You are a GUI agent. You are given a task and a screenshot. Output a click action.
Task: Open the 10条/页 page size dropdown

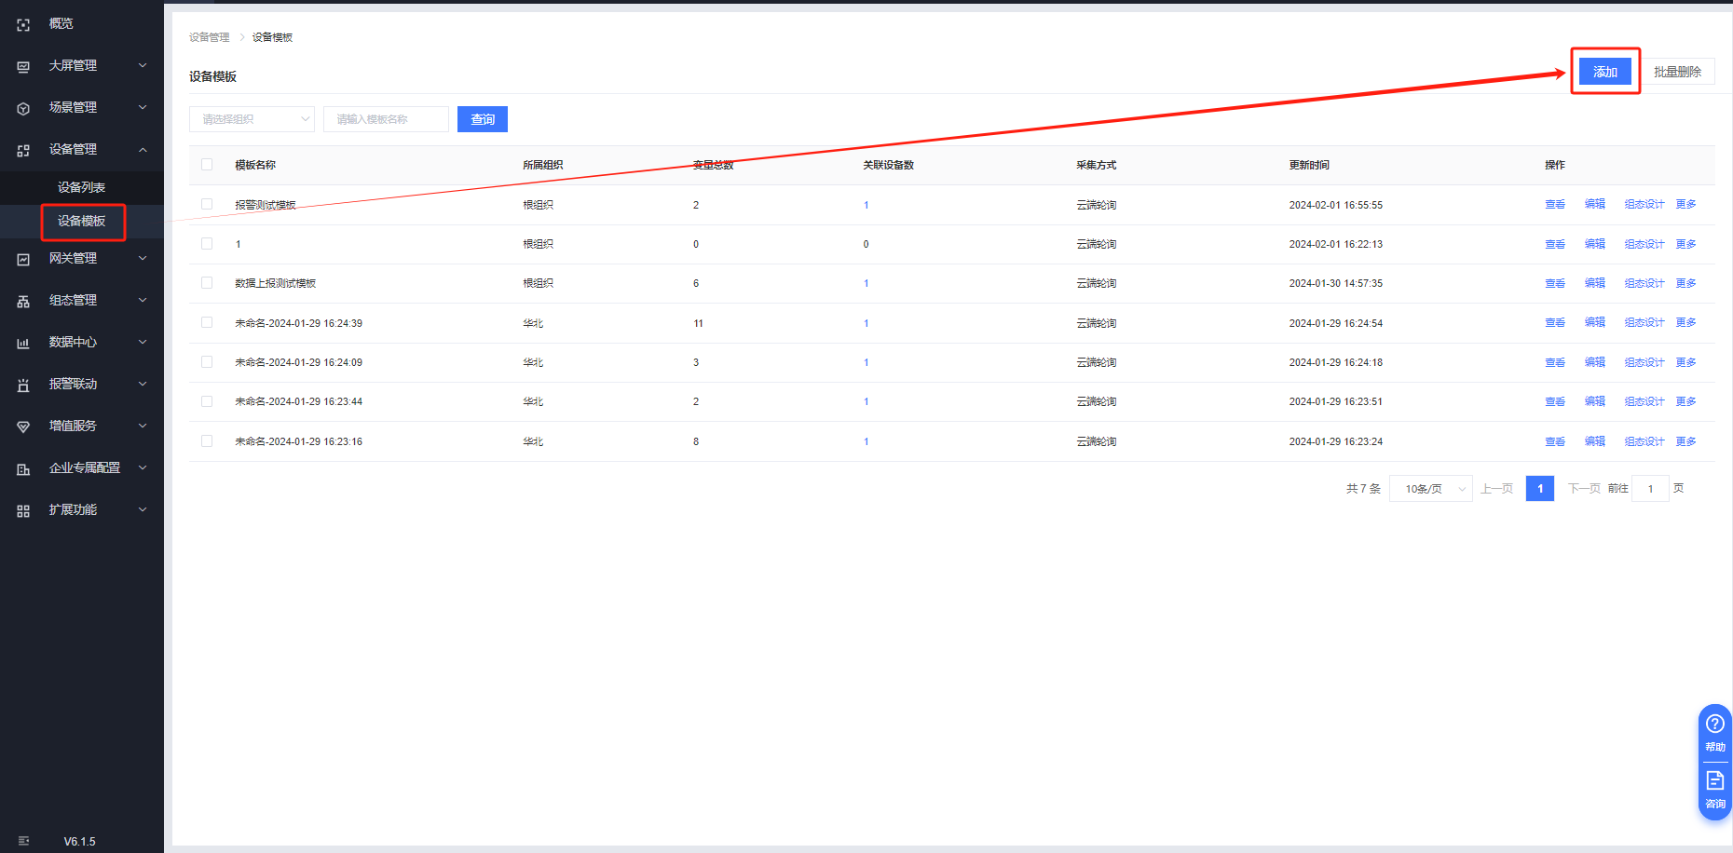1430,489
